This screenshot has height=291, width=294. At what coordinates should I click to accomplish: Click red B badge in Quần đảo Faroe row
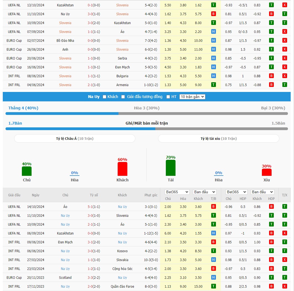click(x=271, y=286)
